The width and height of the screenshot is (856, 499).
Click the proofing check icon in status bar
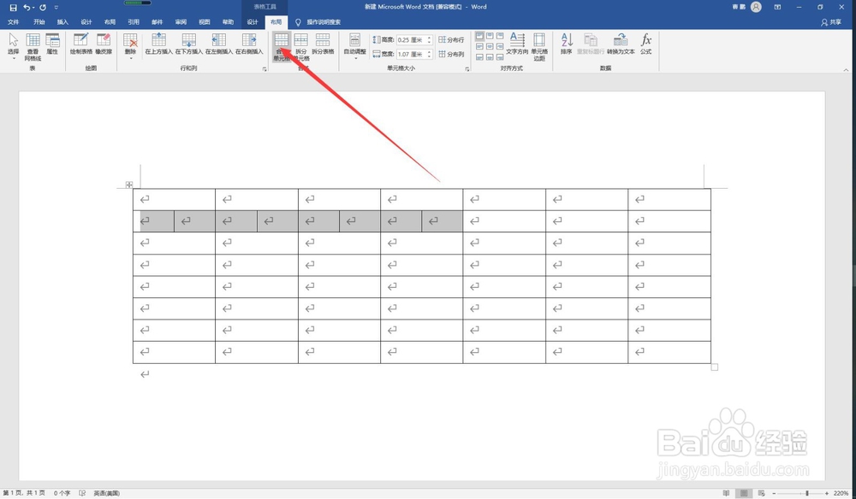(82, 493)
